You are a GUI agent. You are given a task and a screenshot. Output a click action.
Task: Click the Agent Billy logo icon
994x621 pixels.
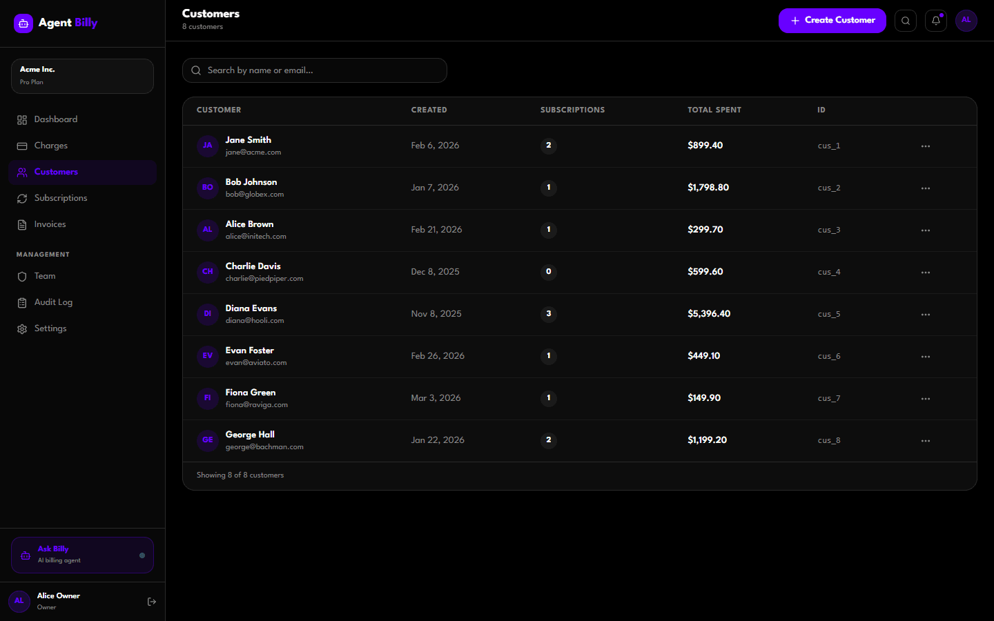23,23
